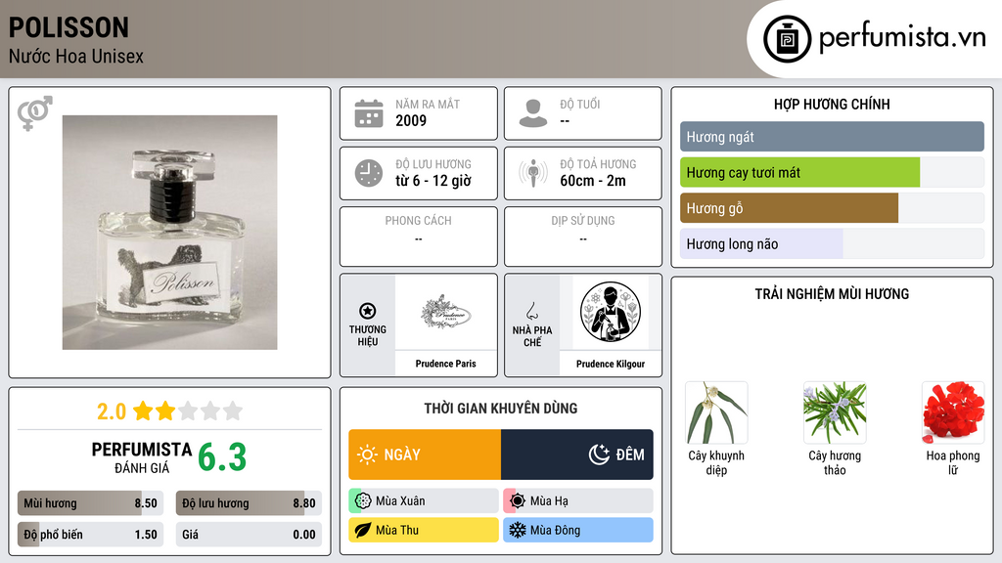The height and width of the screenshot is (563, 1002).
Task: Click the Trải nghiệm mùi hương heading
Action: tap(832, 293)
